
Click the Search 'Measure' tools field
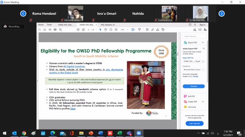click(x=194, y=36)
